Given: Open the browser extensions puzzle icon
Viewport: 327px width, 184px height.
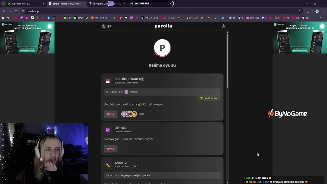Looking at the screenshot, I should pyautogui.click(x=308, y=11).
